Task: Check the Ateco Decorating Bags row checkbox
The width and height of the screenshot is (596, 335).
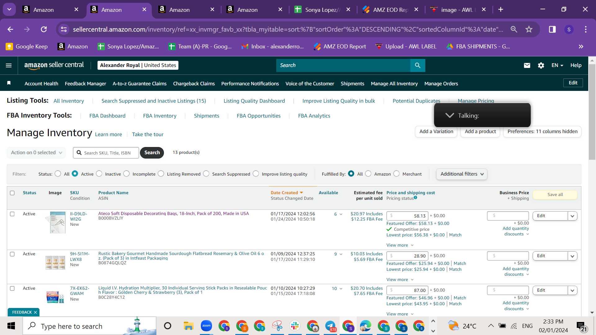Action: (12, 214)
